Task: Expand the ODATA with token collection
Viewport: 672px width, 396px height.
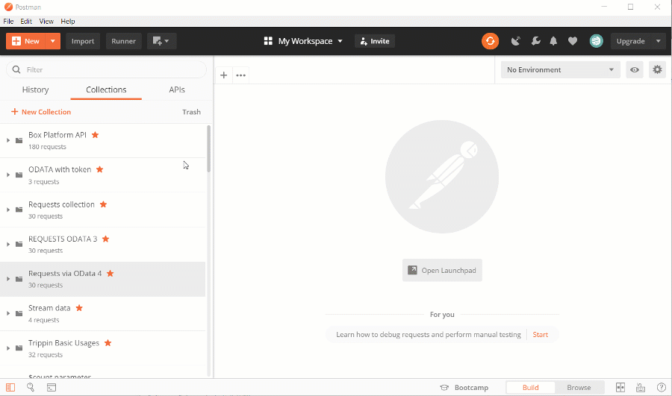Action: tap(8, 175)
